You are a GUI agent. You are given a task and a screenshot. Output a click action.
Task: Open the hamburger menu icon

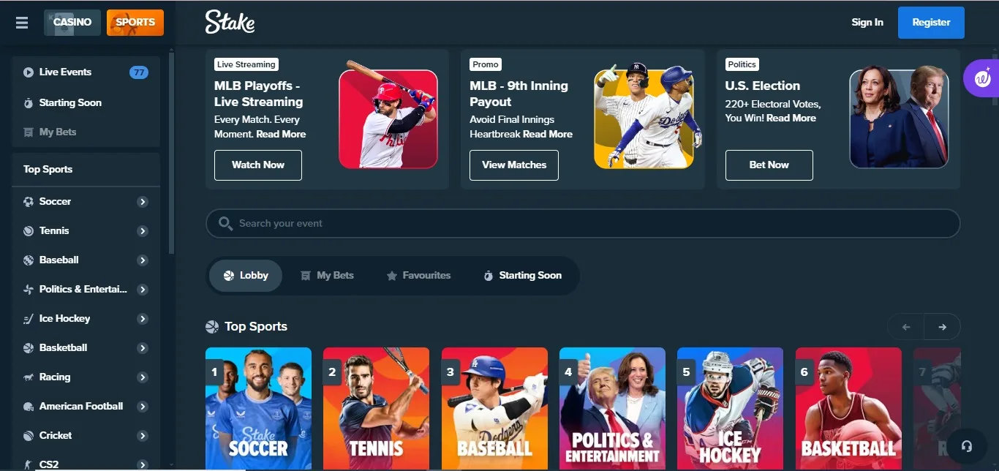pos(22,23)
